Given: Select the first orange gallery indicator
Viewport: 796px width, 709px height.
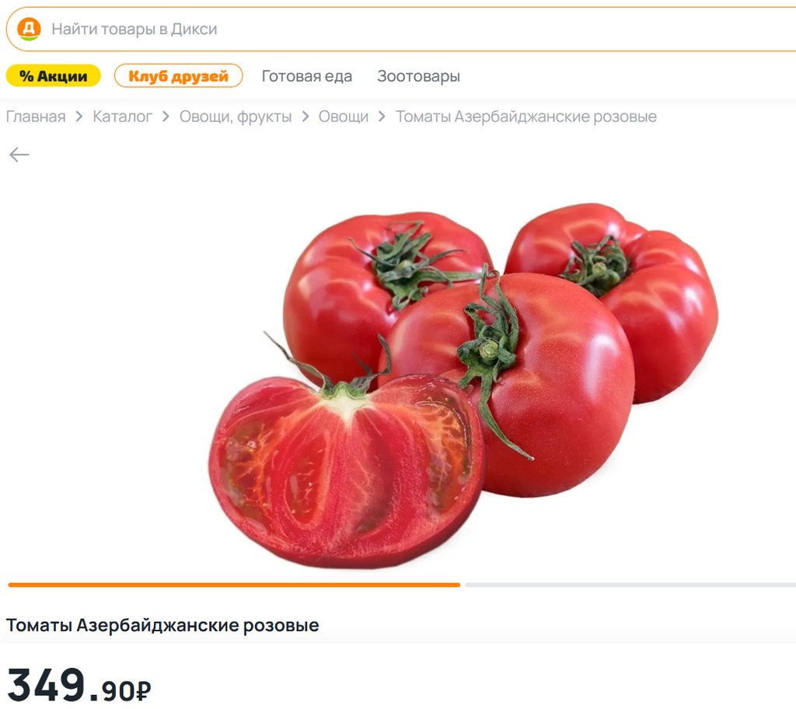Looking at the screenshot, I should coord(234,585).
